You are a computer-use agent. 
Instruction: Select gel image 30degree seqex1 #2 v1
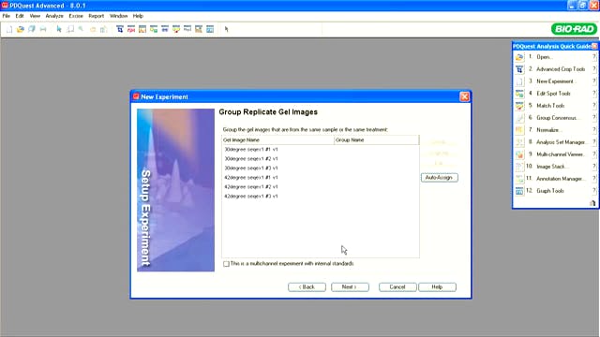point(251,158)
